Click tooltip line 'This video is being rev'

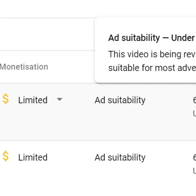click(x=152, y=54)
